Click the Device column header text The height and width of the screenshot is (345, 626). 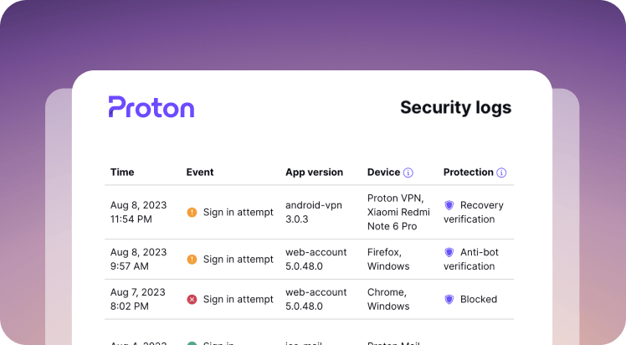pyautogui.click(x=383, y=172)
